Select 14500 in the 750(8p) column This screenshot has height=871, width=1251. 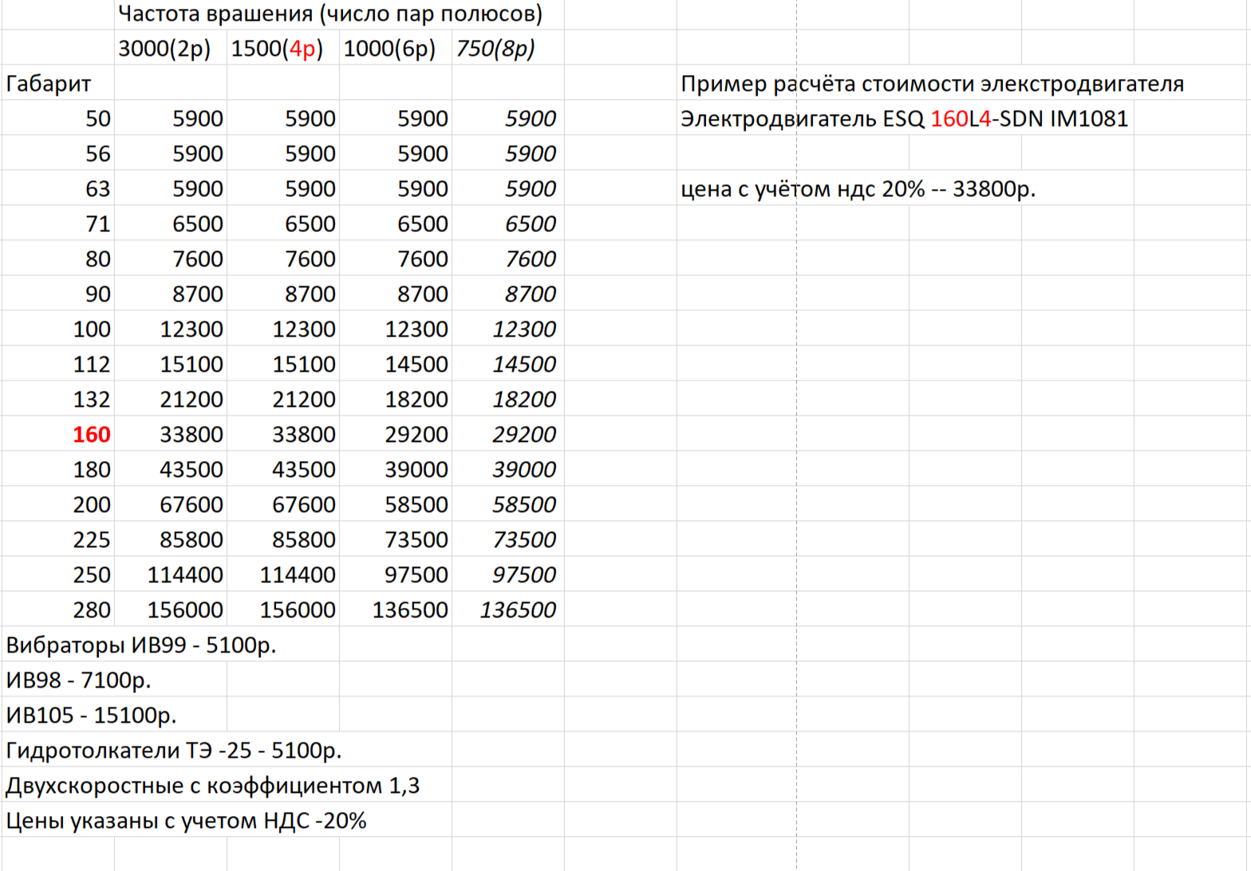[x=523, y=365]
